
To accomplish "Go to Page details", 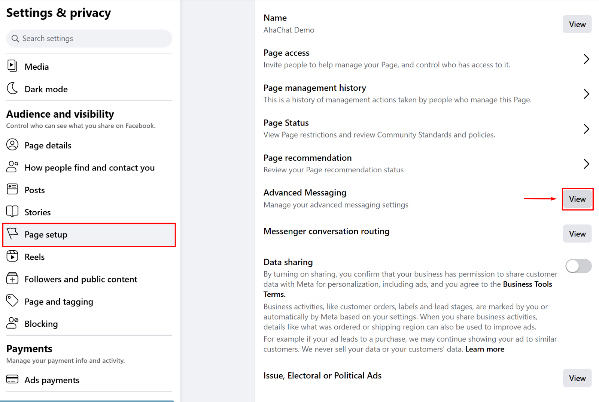I will (89, 145).
